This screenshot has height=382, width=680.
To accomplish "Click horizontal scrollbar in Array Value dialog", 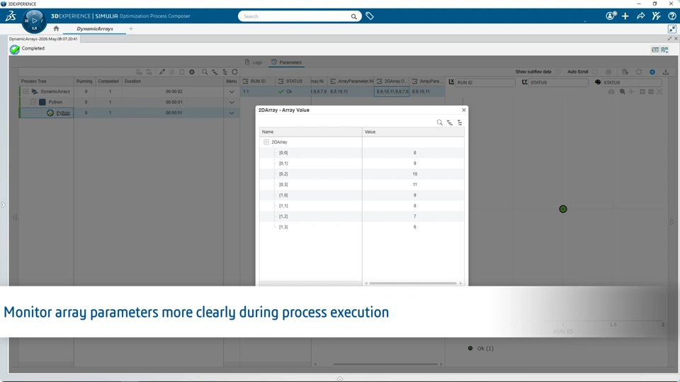I will pyautogui.click(x=413, y=283).
